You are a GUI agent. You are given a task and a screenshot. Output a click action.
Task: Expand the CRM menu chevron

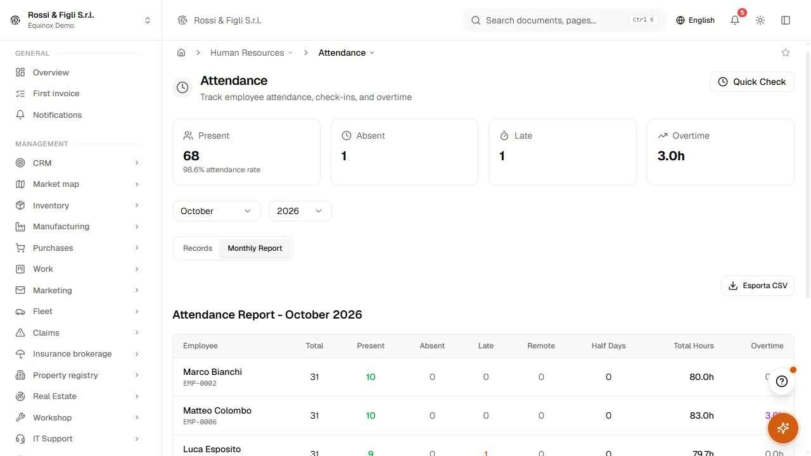(137, 163)
